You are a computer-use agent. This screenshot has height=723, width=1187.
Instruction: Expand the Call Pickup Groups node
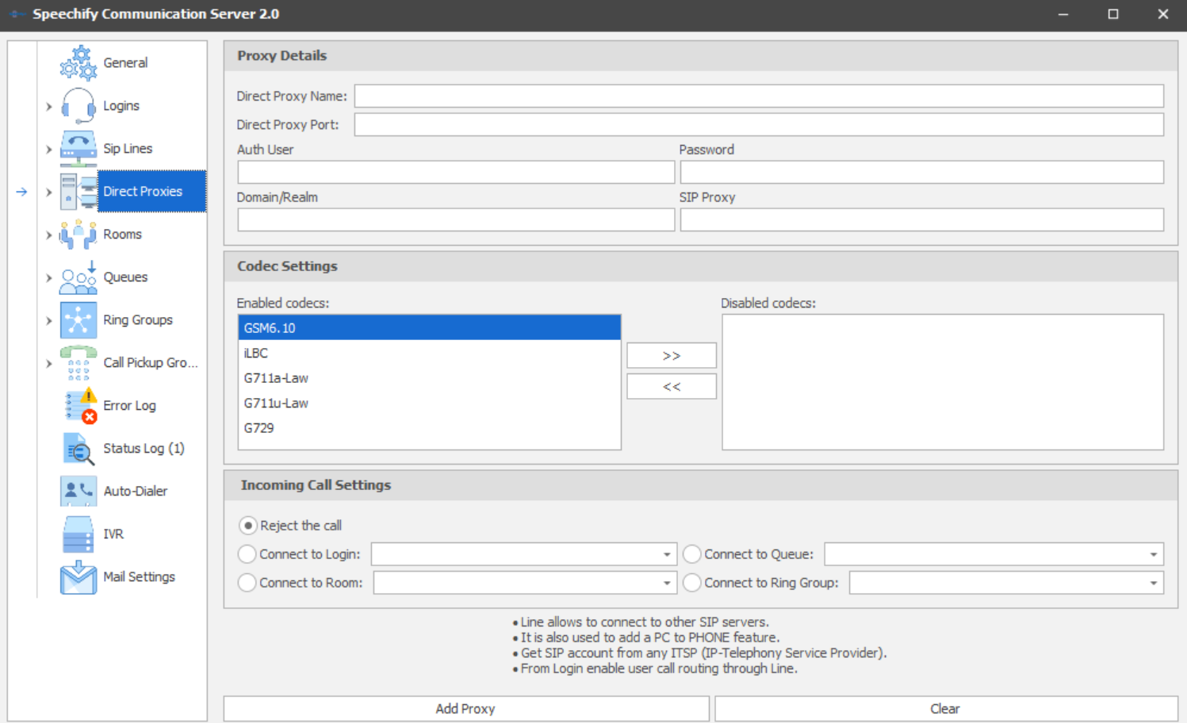tap(48, 363)
